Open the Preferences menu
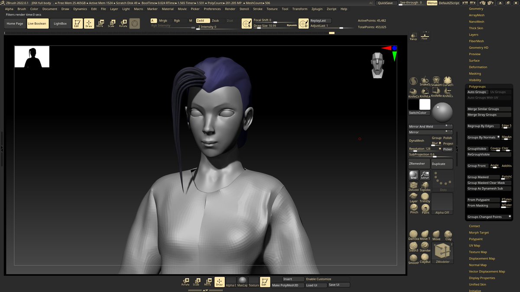The width and height of the screenshot is (520, 292). [212, 9]
